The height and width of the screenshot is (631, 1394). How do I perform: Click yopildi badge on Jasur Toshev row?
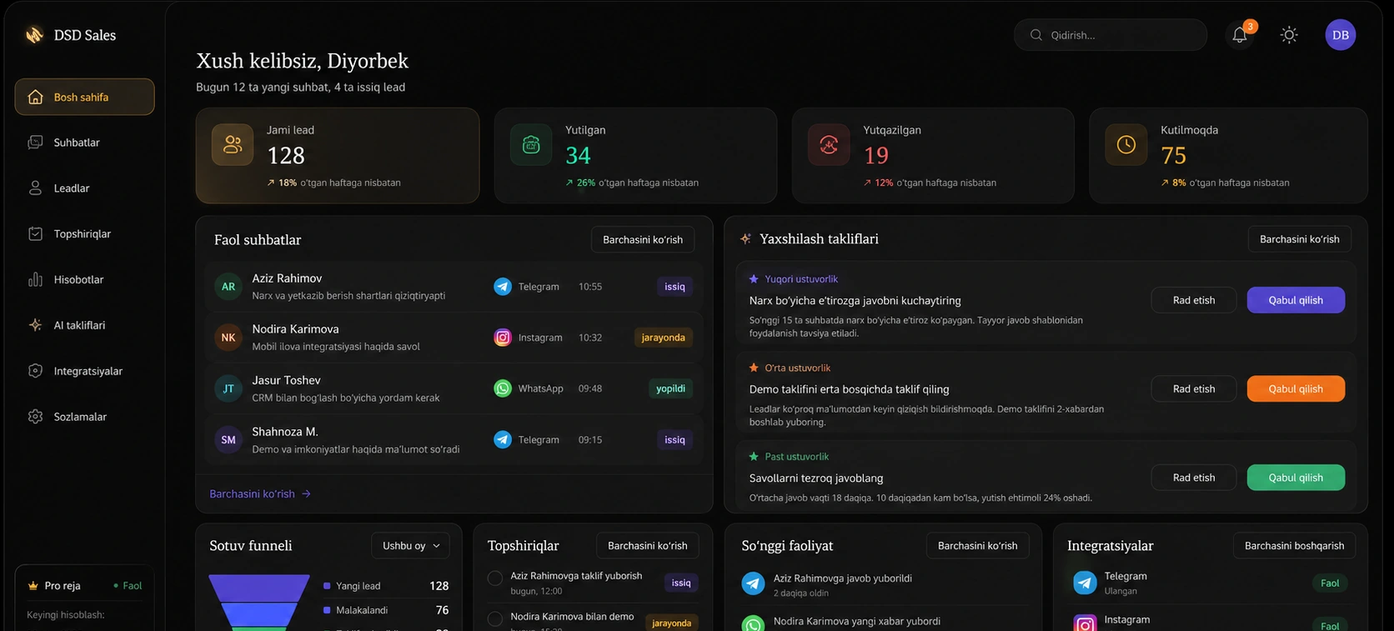pyautogui.click(x=670, y=388)
